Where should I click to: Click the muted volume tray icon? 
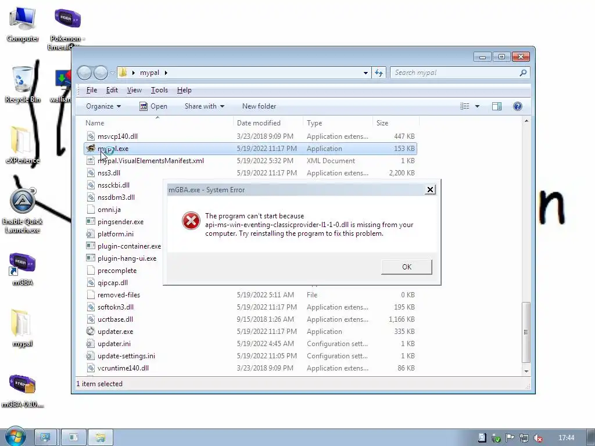[x=537, y=438]
